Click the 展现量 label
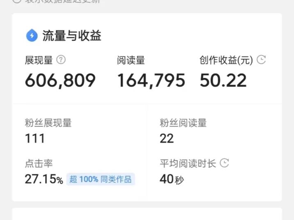This screenshot has width=294, height=220. point(39,60)
